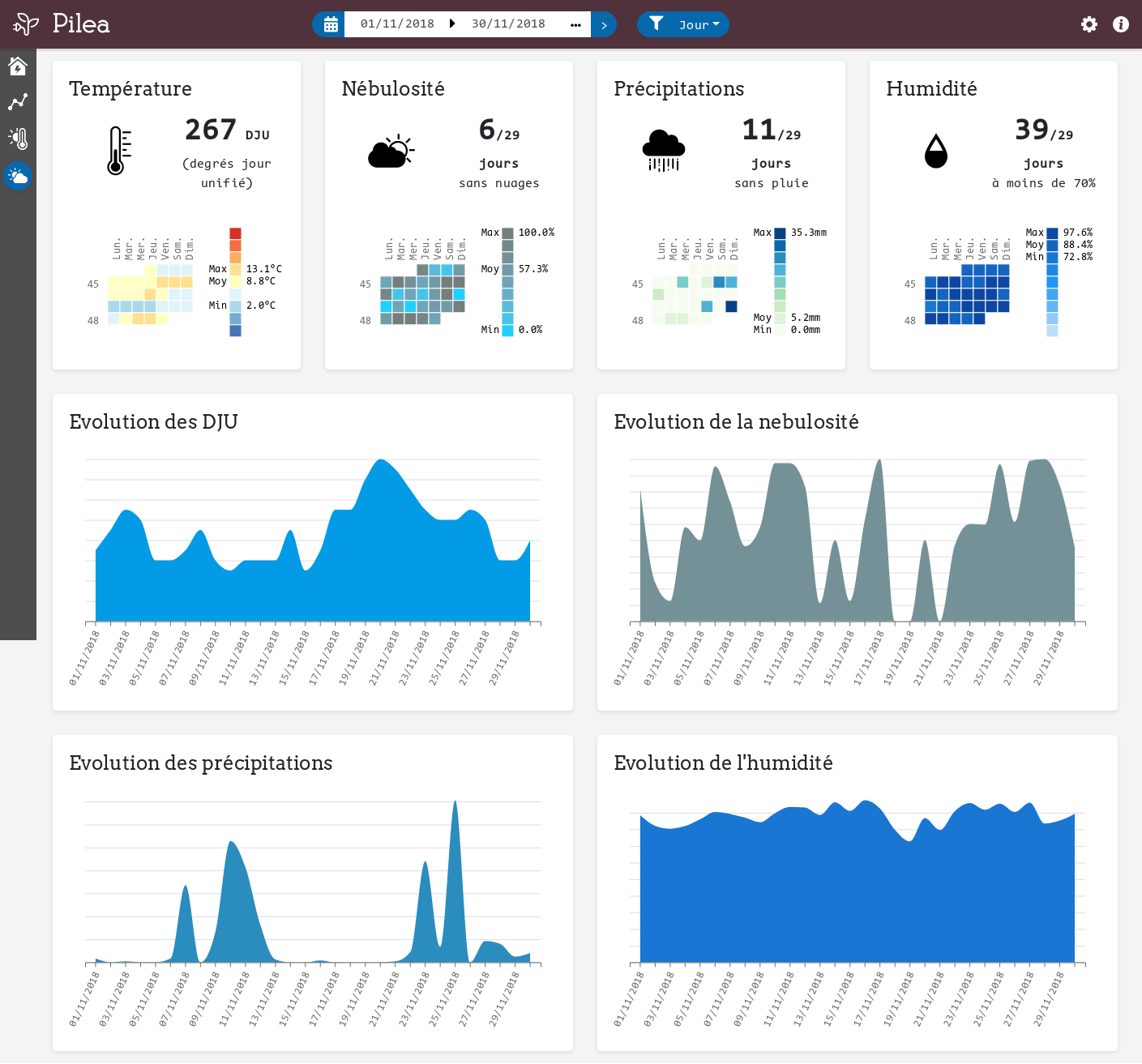Viewport: 1142px width, 1064px height.
Task: Click the Pilea plant logo icon
Action: (26, 24)
